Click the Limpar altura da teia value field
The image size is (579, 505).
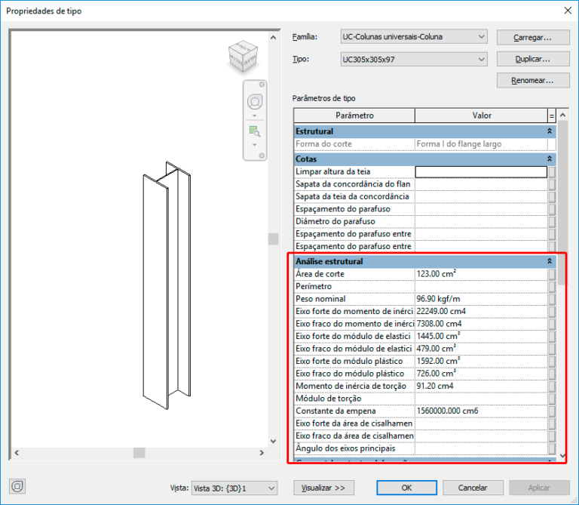click(481, 172)
